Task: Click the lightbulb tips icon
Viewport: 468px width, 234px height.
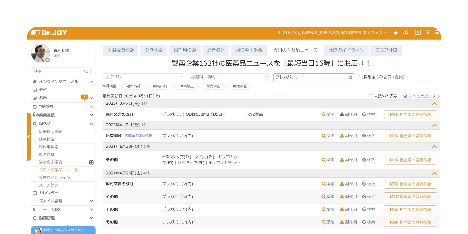Action: pos(428,32)
